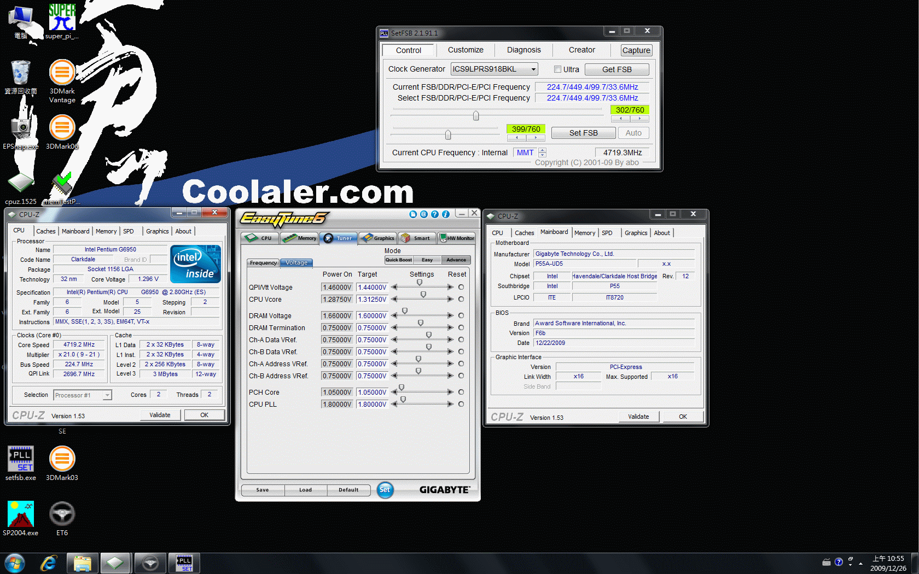Viewport: 919px width, 574px height.
Task: Click Default button in EasyTune6
Action: [x=348, y=490]
